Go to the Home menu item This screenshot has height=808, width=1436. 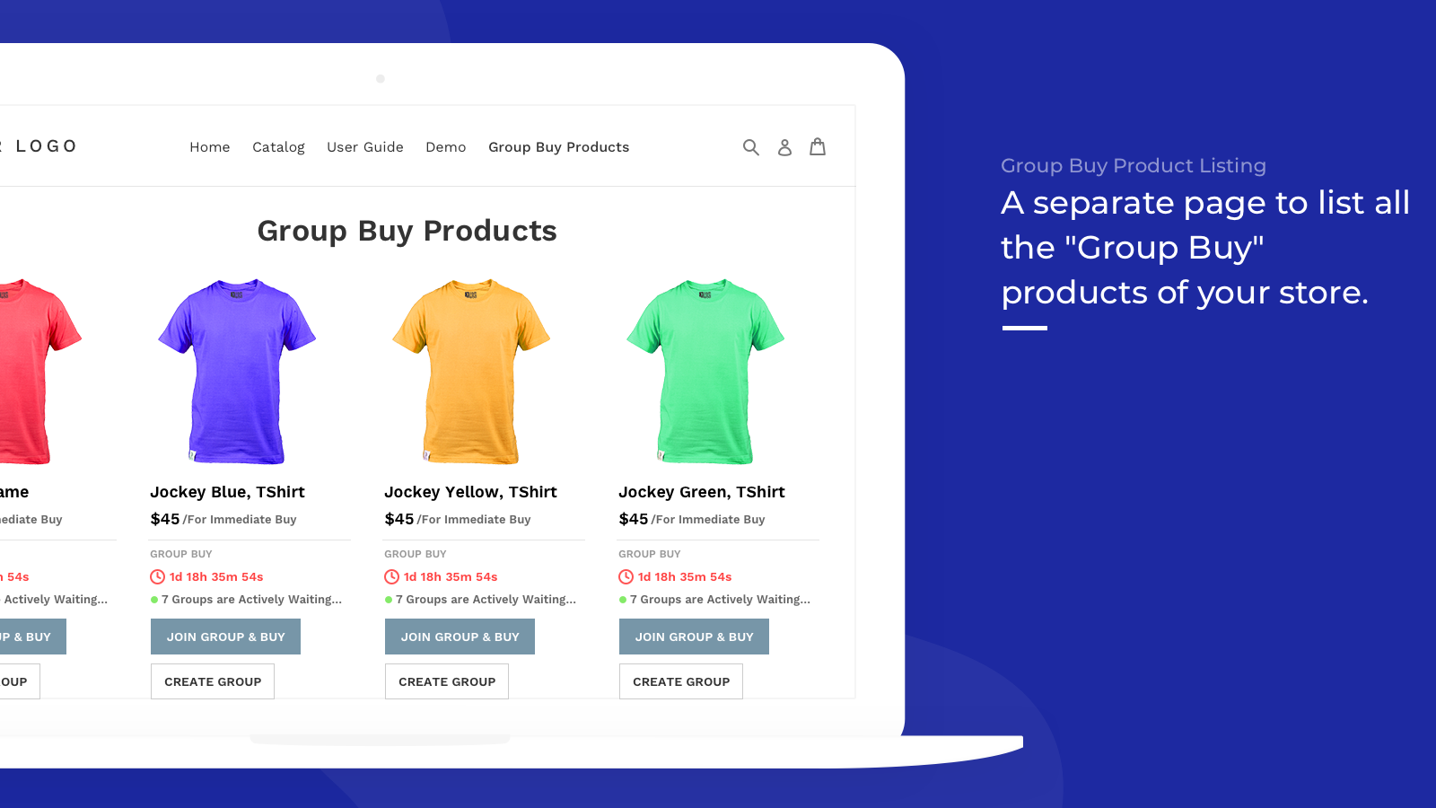point(210,147)
